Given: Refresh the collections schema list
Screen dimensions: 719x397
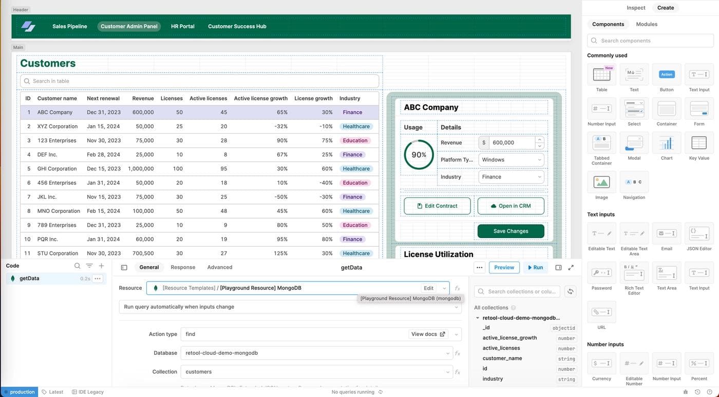Looking at the screenshot, I should (570, 290).
